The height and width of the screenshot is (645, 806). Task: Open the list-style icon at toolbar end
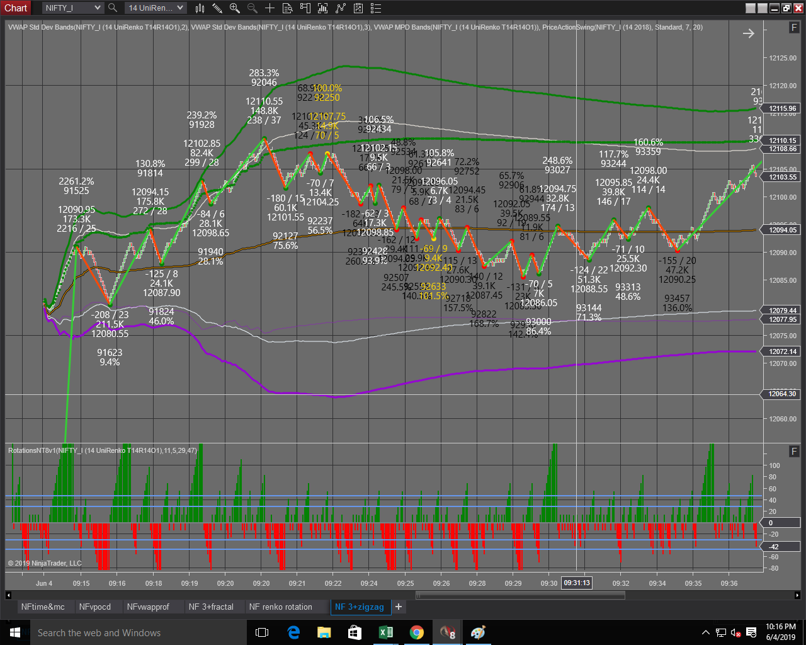pyautogui.click(x=376, y=8)
